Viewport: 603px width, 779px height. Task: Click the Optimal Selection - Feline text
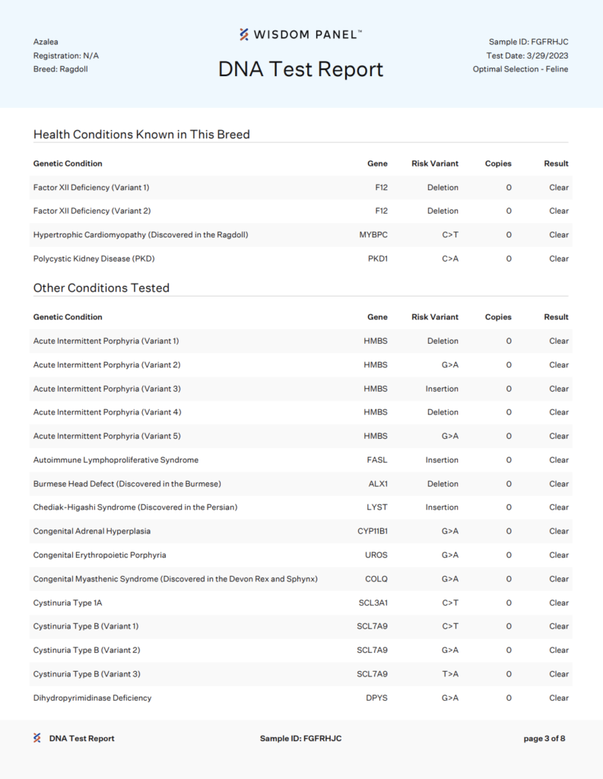[x=521, y=69]
